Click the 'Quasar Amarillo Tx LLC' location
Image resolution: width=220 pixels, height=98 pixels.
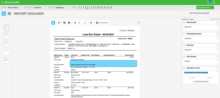pyautogui.click(x=78, y=82)
